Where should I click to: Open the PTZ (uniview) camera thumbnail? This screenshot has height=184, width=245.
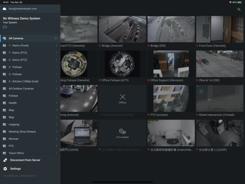[171, 98]
